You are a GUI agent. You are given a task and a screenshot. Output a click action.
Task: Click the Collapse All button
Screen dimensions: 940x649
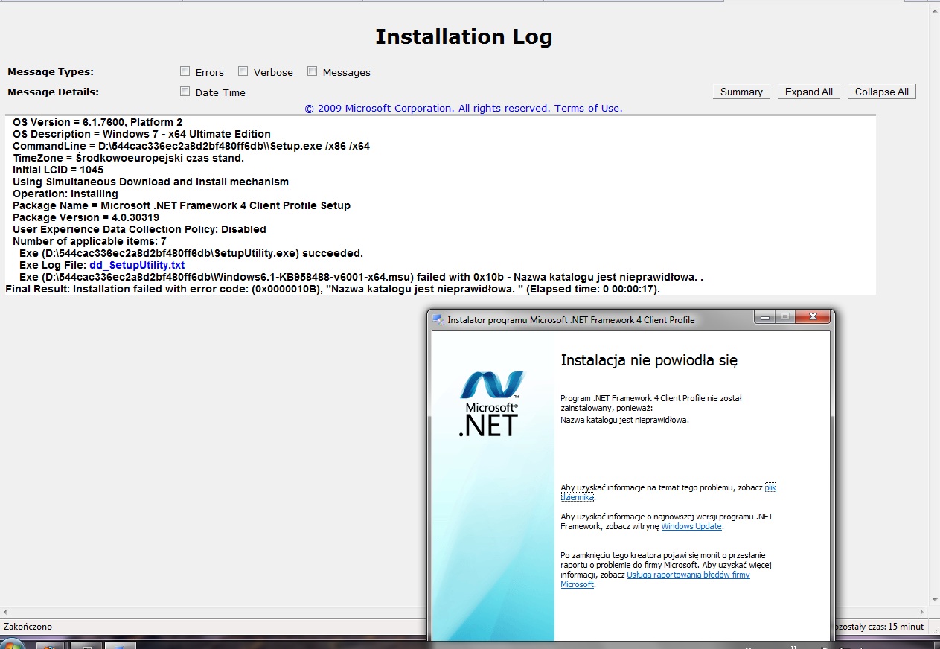pos(882,92)
